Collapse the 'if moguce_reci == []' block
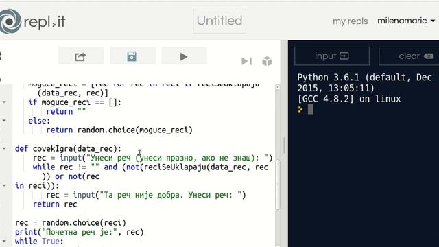The height and width of the screenshot is (247, 439). click(4, 102)
